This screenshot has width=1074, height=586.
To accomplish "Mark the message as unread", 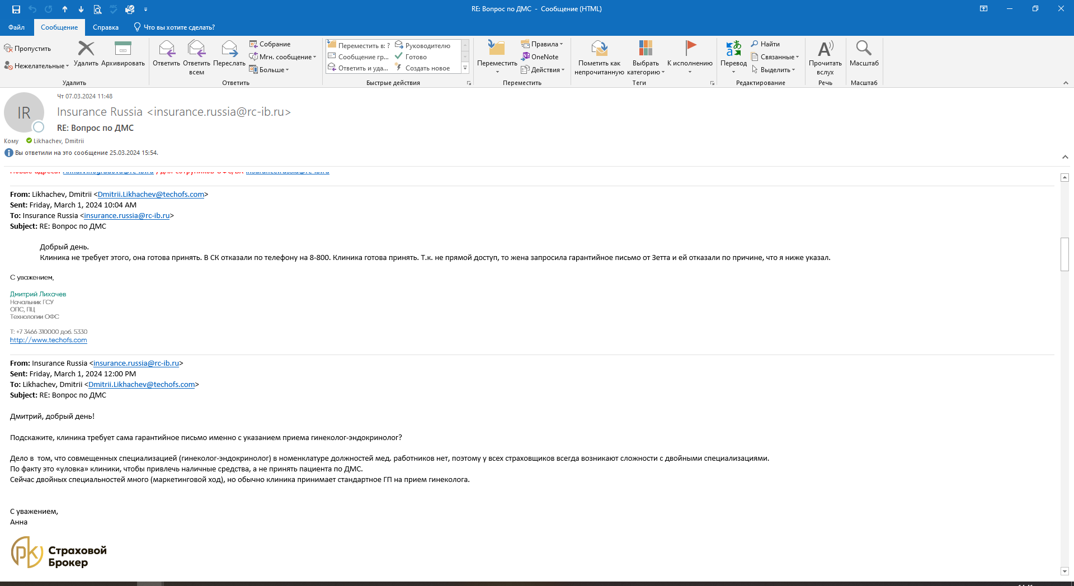I will click(x=599, y=58).
